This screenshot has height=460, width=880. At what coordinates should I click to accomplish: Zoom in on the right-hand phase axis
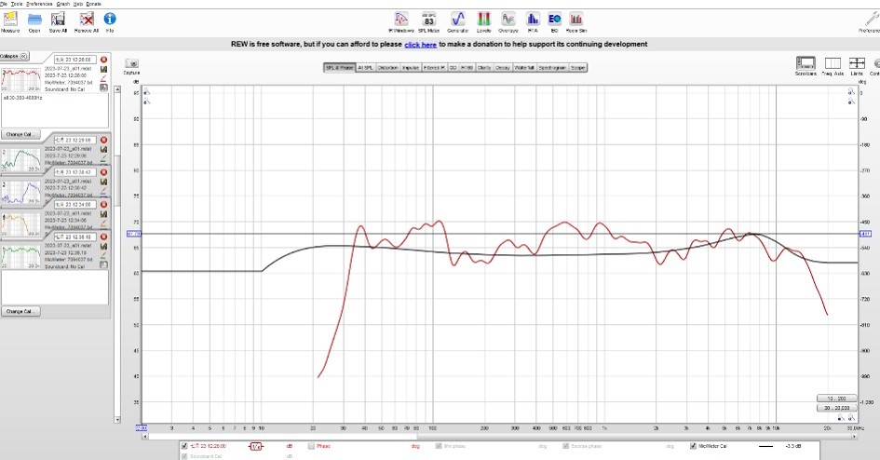coord(851,91)
